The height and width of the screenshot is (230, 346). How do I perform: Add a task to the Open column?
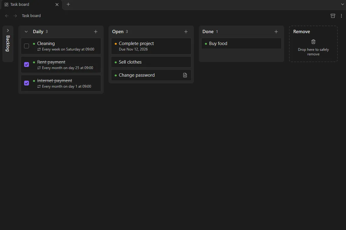pos(186,32)
